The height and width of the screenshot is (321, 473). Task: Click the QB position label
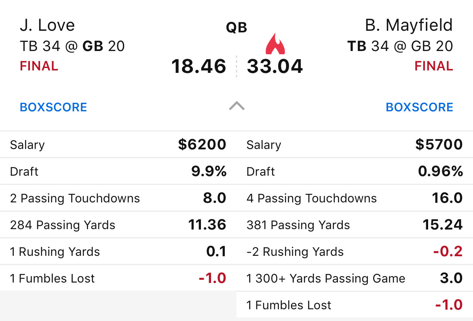tap(236, 28)
